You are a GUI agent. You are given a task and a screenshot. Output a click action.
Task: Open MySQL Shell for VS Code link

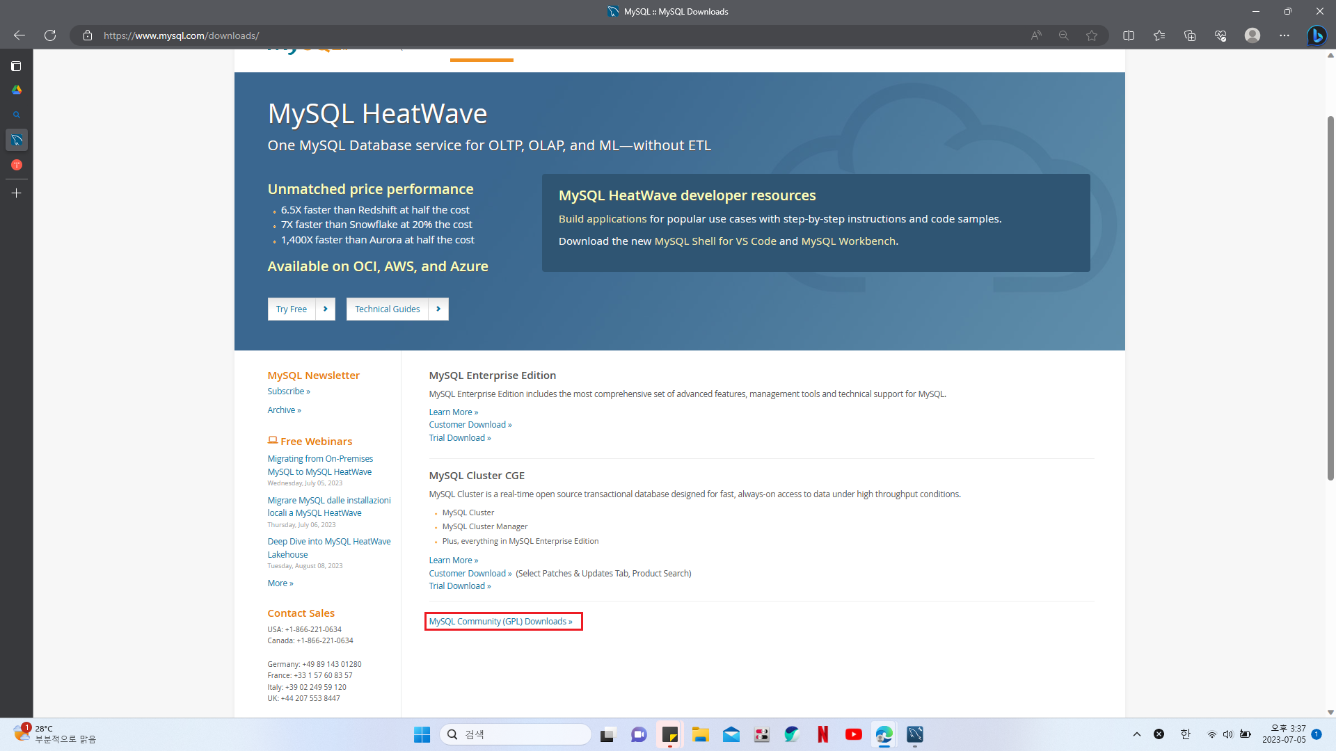click(715, 241)
